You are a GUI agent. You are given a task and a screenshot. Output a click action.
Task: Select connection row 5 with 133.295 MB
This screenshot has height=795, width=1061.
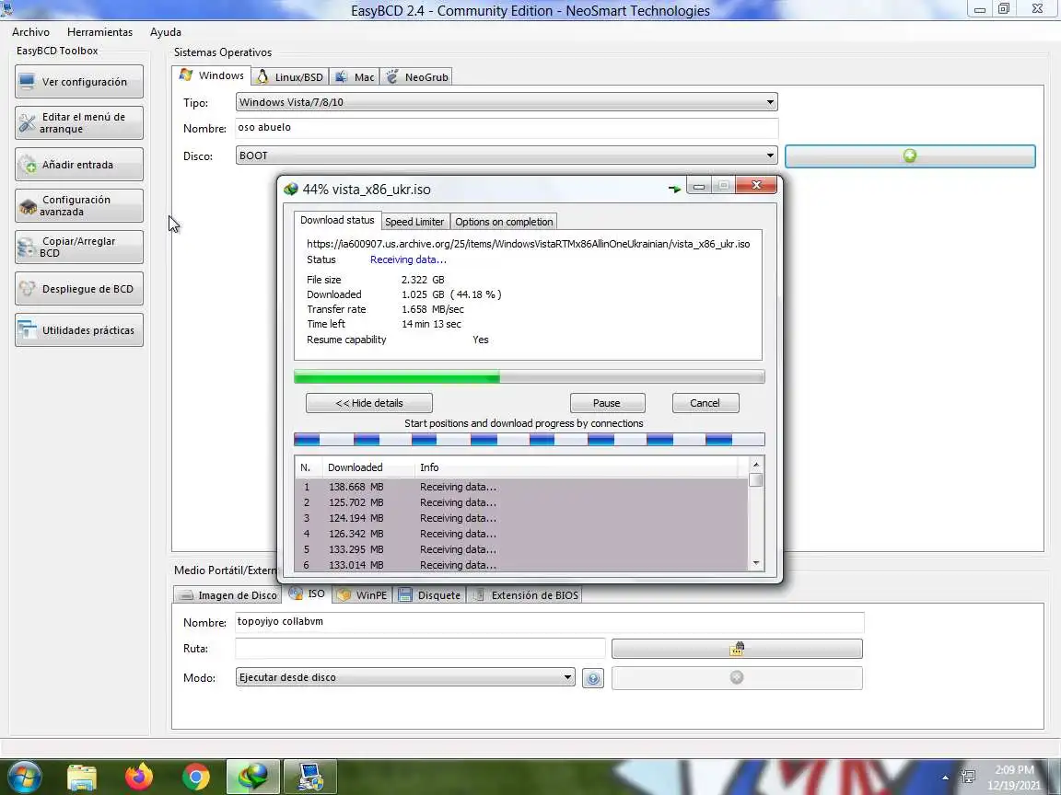pyautogui.click(x=521, y=549)
